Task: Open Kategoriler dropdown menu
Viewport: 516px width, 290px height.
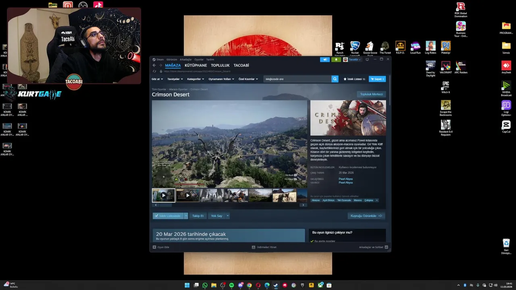Action: [x=196, y=79]
